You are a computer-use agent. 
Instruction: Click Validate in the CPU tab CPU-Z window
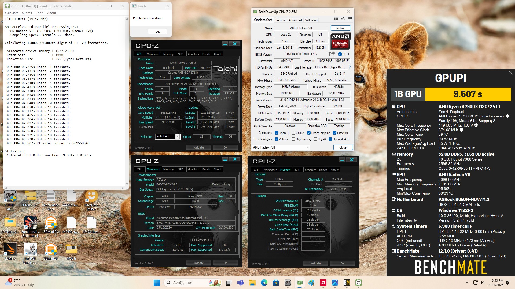click(198, 147)
